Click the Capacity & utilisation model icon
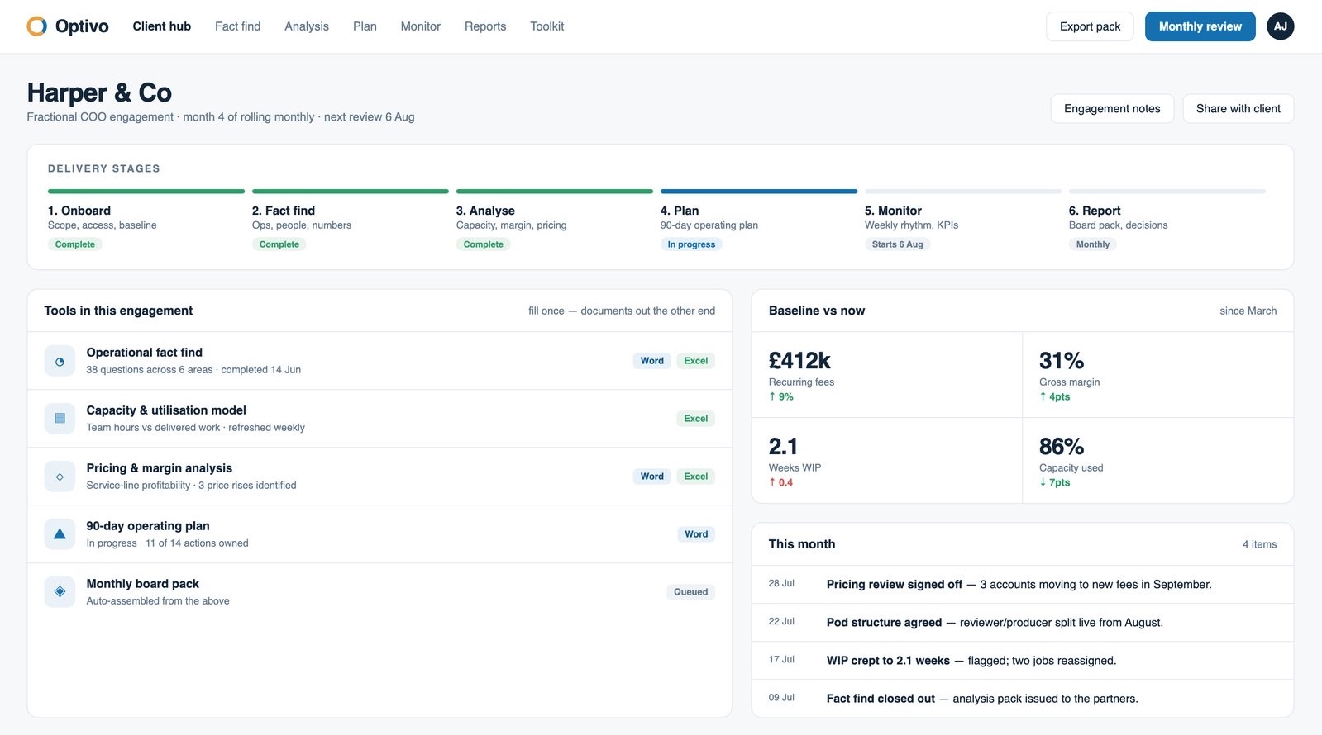Image resolution: width=1322 pixels, height=735 pixels. pyautogui.click(x=60, y=419)
